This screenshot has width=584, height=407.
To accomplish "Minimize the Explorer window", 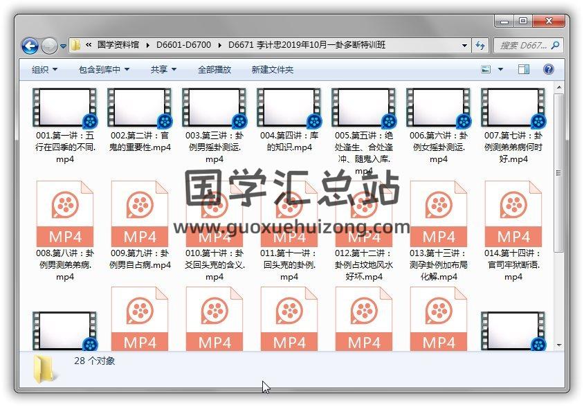I will tap(504, 21).
